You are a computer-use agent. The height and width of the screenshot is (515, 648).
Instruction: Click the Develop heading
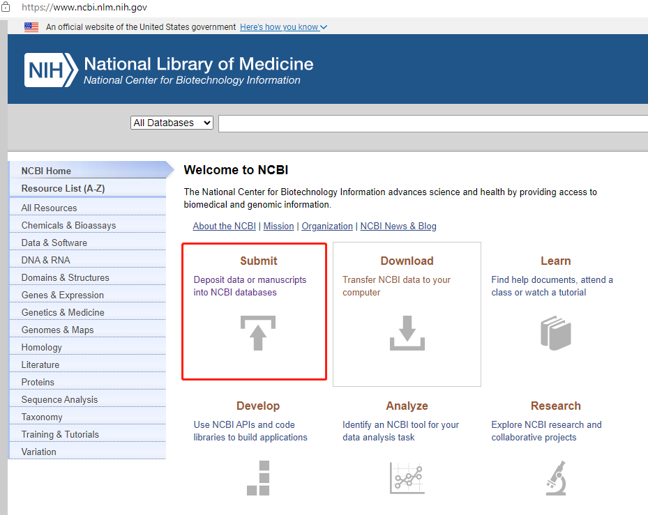pos(258,406)
